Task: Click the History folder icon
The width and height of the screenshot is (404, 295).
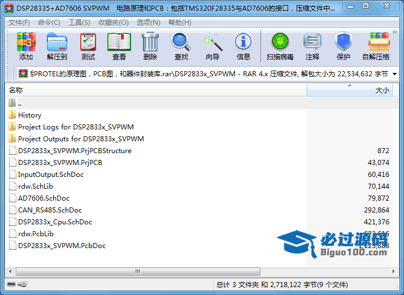Action: click(x=12, y=115)
